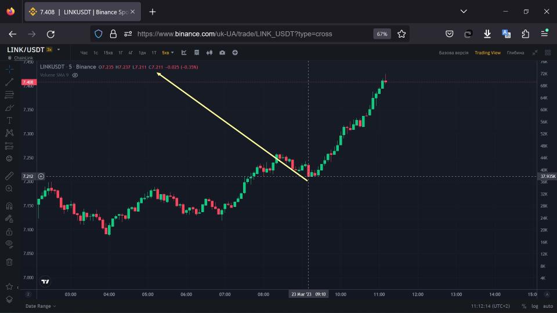Expand the LINK/USDT pair selector arrow
This screenshot has width=557, height=313.
point(59,50)
